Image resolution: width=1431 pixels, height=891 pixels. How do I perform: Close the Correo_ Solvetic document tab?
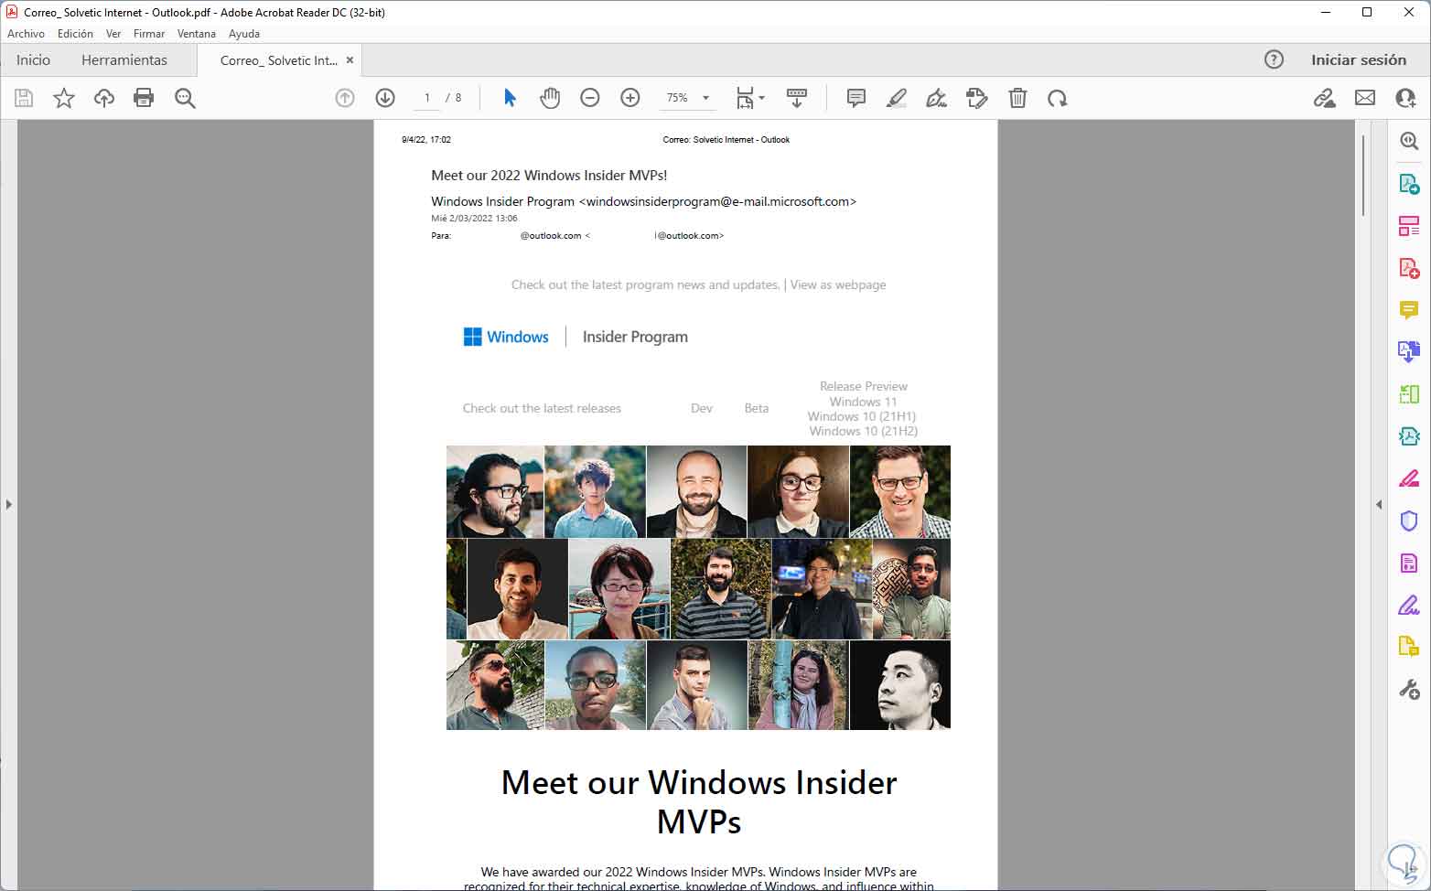[350, 60]
